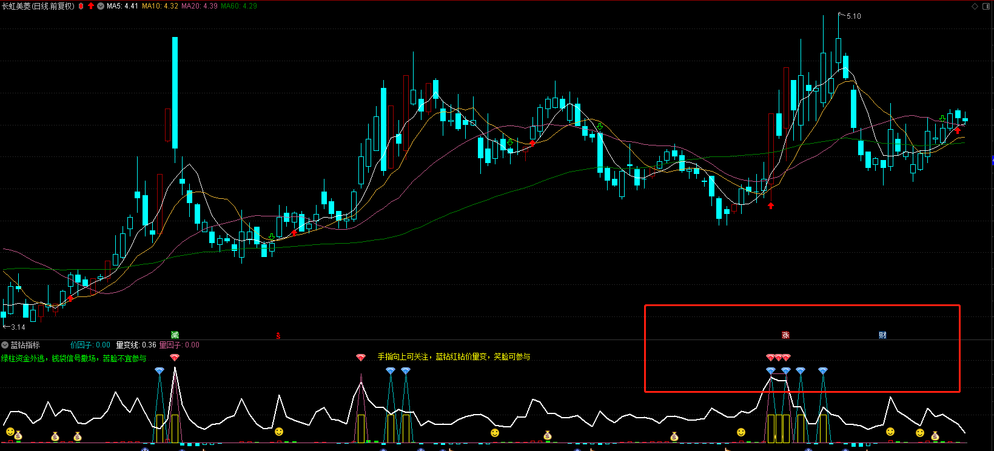The height and width of the screenshot is (451, 994).
Task: Click the red buy arrow near the 3.14 low
Action: (x=70, y=298)
